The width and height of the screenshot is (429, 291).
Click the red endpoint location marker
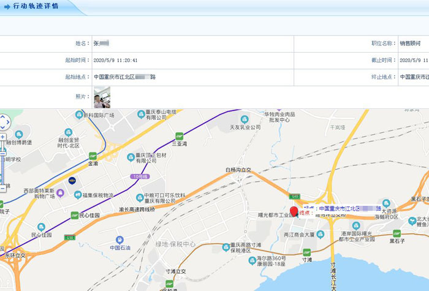pos(294,212)
